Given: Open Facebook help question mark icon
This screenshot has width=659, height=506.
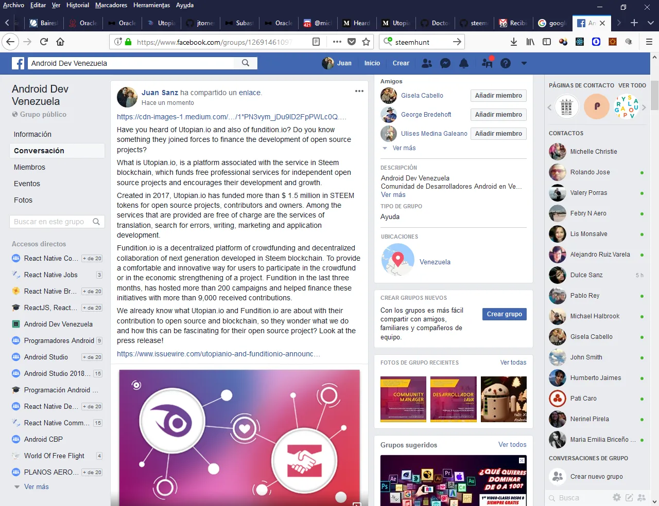Looking at the screenshot, I should (506, 63).
